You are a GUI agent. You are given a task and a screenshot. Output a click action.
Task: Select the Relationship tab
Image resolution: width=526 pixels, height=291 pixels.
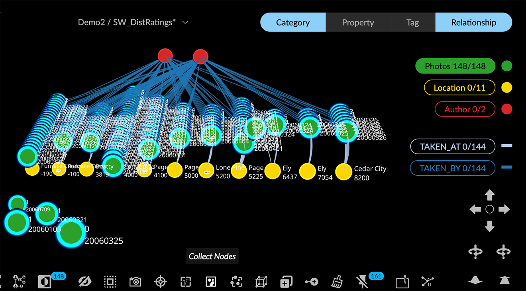pyautogui.click(x=473, y=23)
